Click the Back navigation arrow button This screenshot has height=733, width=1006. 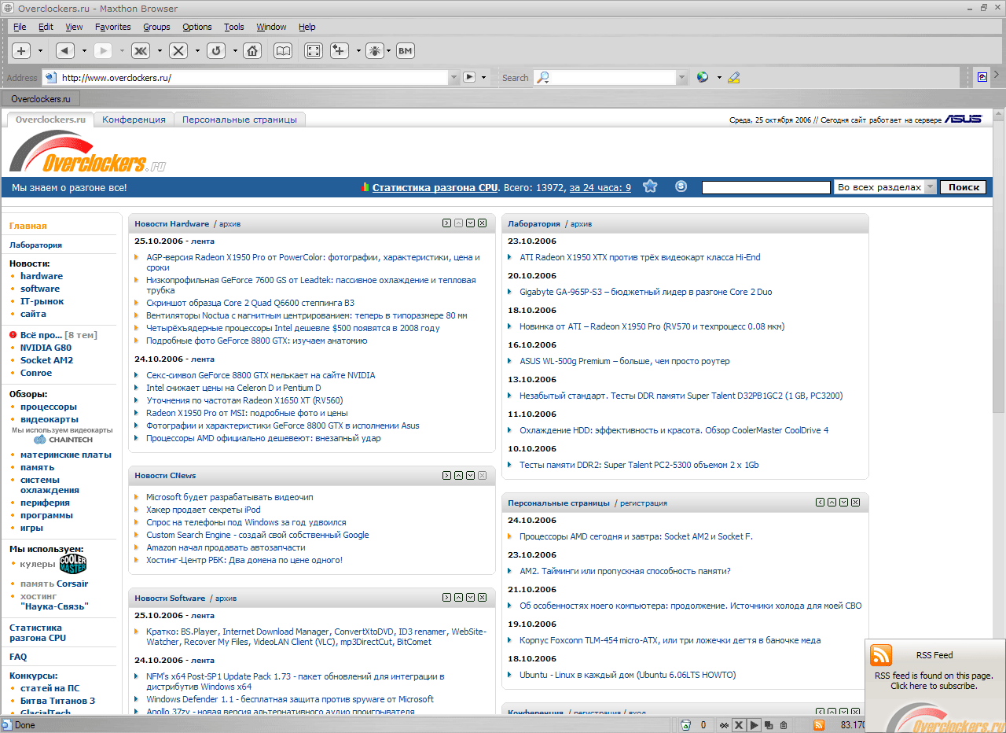(65, 51)
